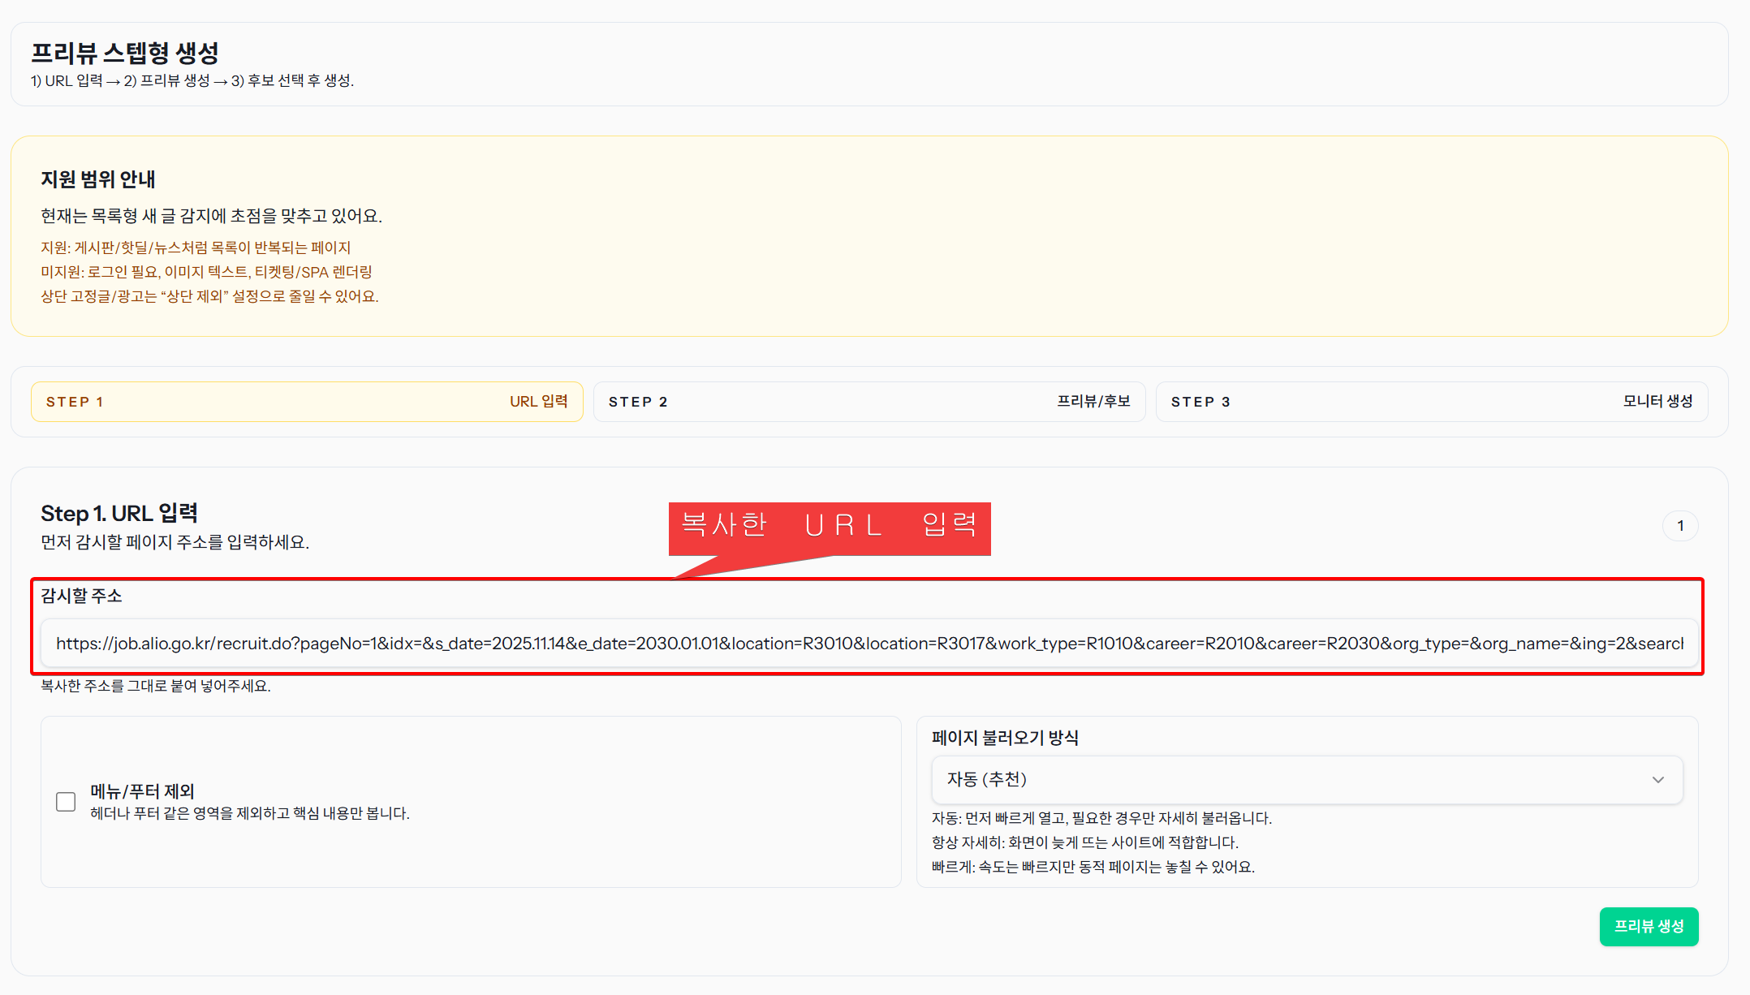Go to STEP 3 모니터 생성 tab
The height and width of the screenshot is (995, 1750).
point(1431,402)
